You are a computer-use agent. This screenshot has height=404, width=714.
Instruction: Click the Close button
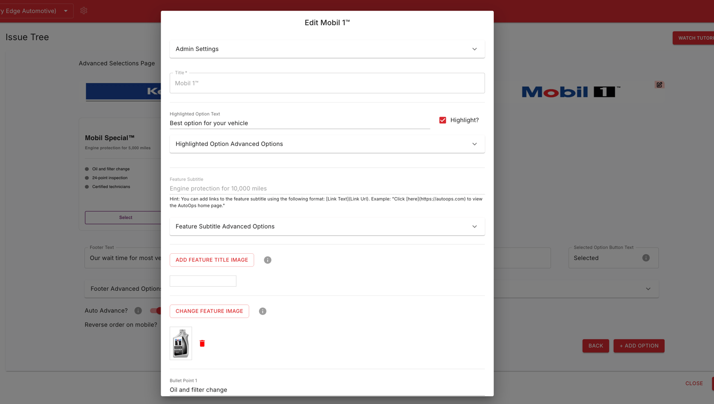694,383
